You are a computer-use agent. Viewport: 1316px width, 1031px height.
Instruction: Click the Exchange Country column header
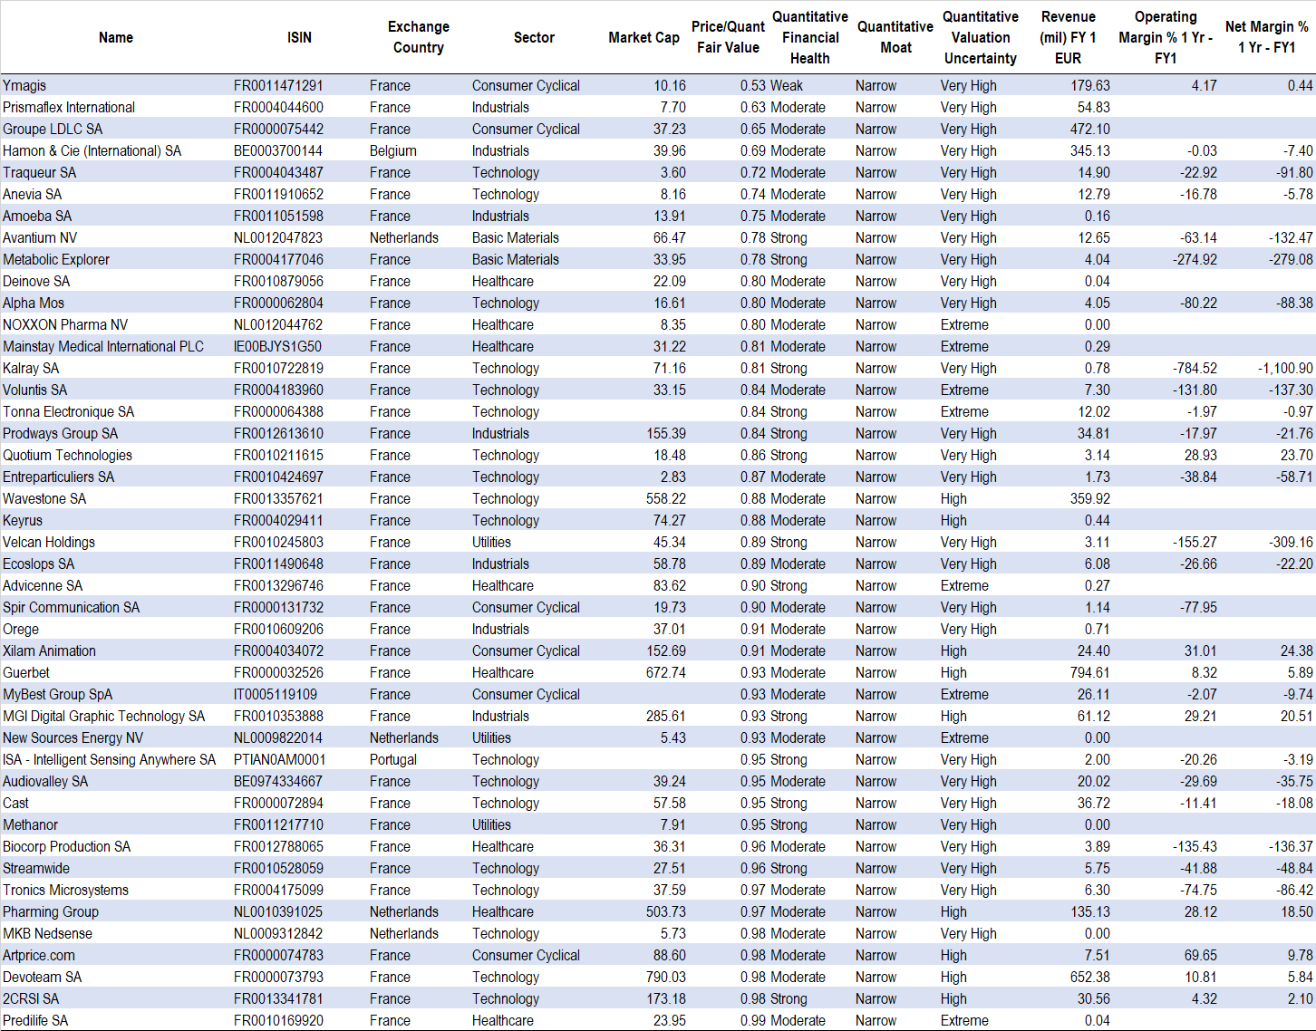[x=418, y=37]
